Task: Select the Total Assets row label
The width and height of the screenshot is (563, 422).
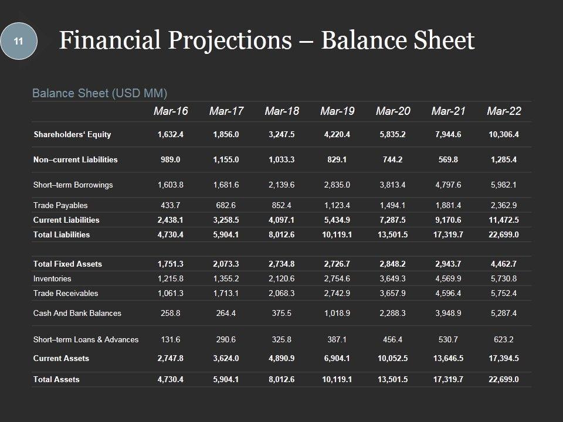Action: 56,379
